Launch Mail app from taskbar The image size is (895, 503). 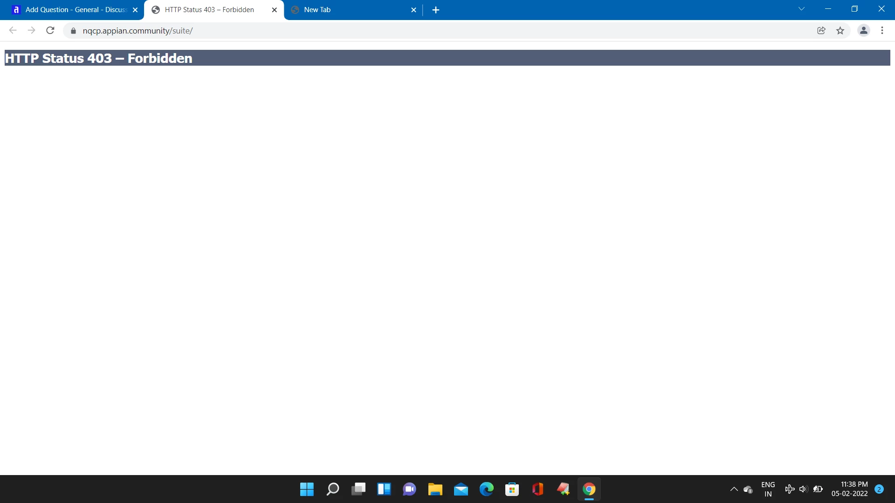coord(461,489)
